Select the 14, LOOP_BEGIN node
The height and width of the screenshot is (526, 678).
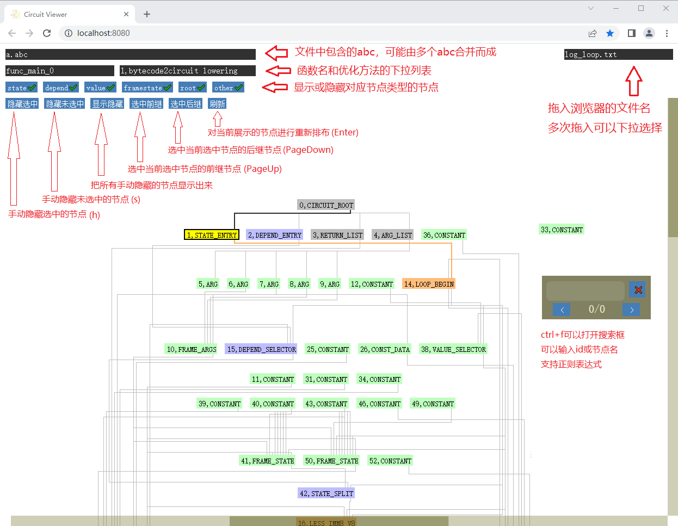429,284
